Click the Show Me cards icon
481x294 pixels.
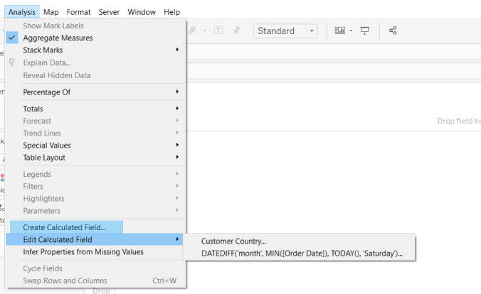click(x=339, y=31)
